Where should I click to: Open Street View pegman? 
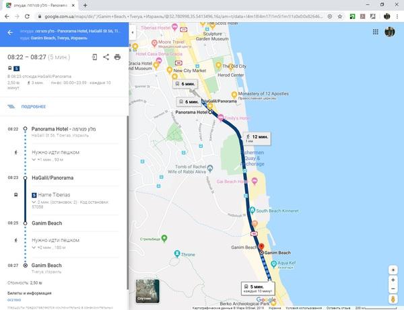pos(393,299)
